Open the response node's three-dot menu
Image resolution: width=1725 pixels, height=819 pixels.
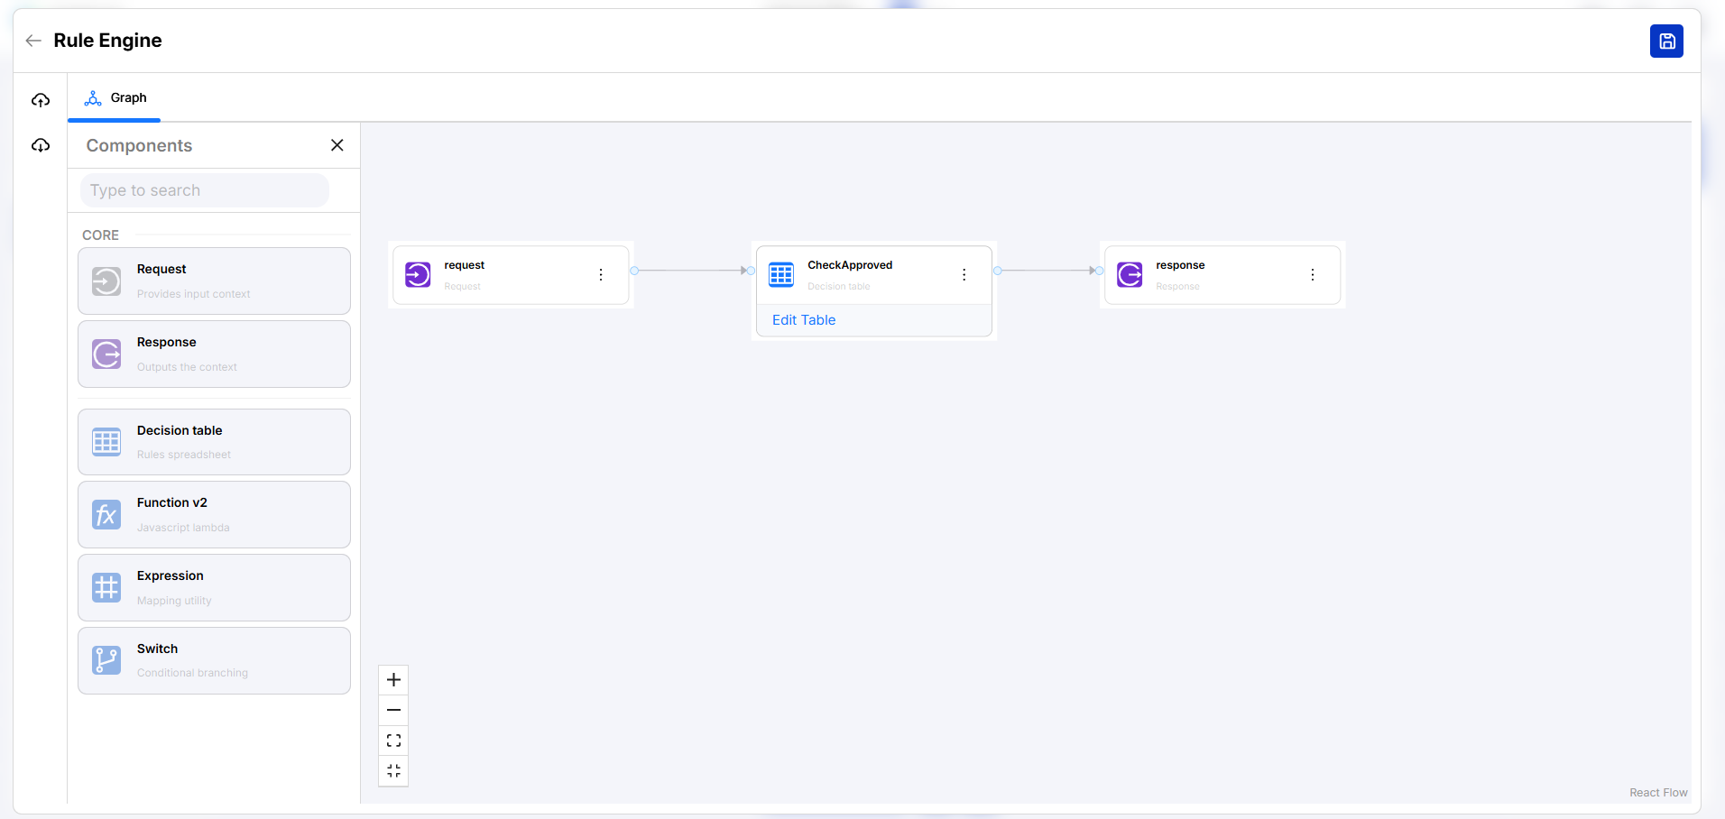pyautogui.click(x=1312, y=275)
